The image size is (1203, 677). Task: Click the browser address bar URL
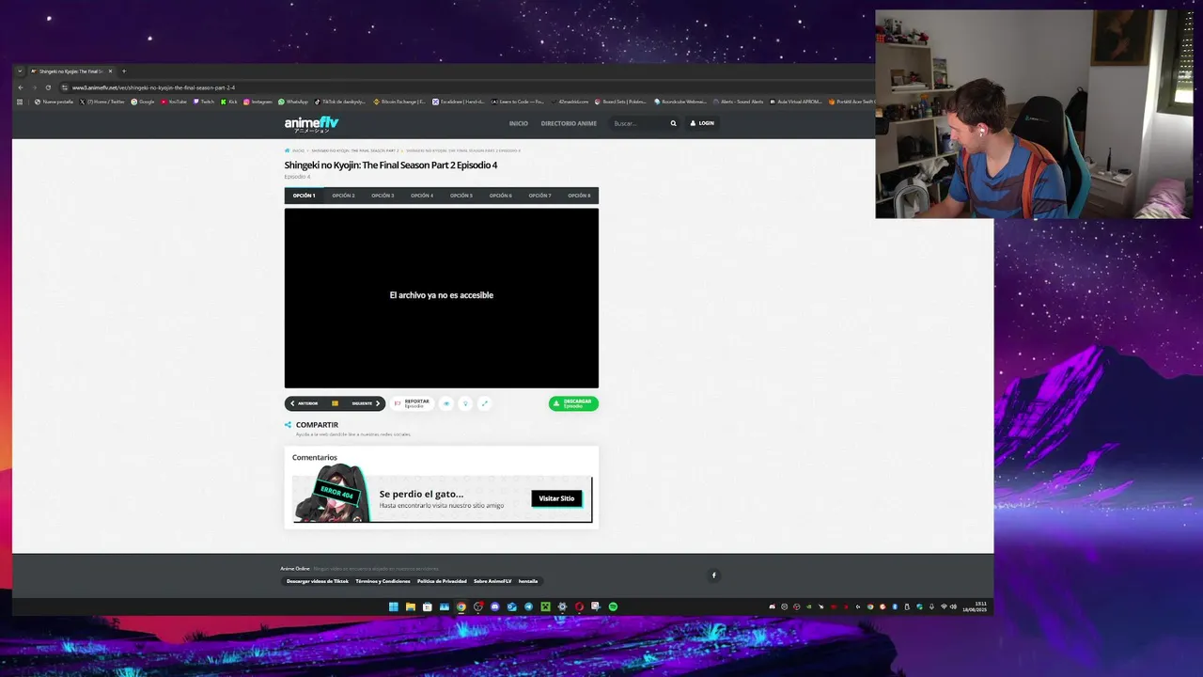153,87
